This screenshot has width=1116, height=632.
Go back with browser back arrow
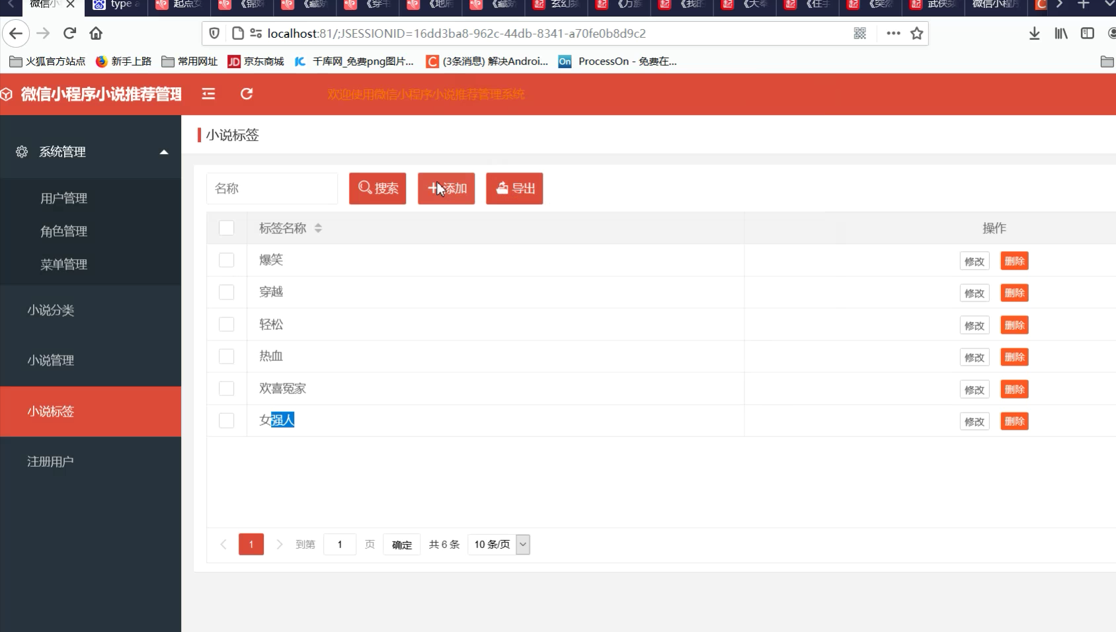click(16, 33)
